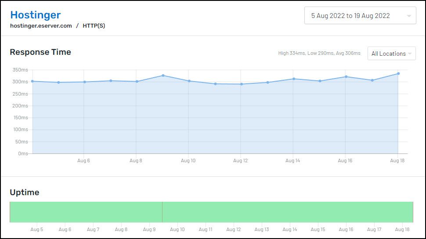Viewport: 426px width, 239px height.
Task: Select the data point above Aug 14
Action: coord(294,79)
